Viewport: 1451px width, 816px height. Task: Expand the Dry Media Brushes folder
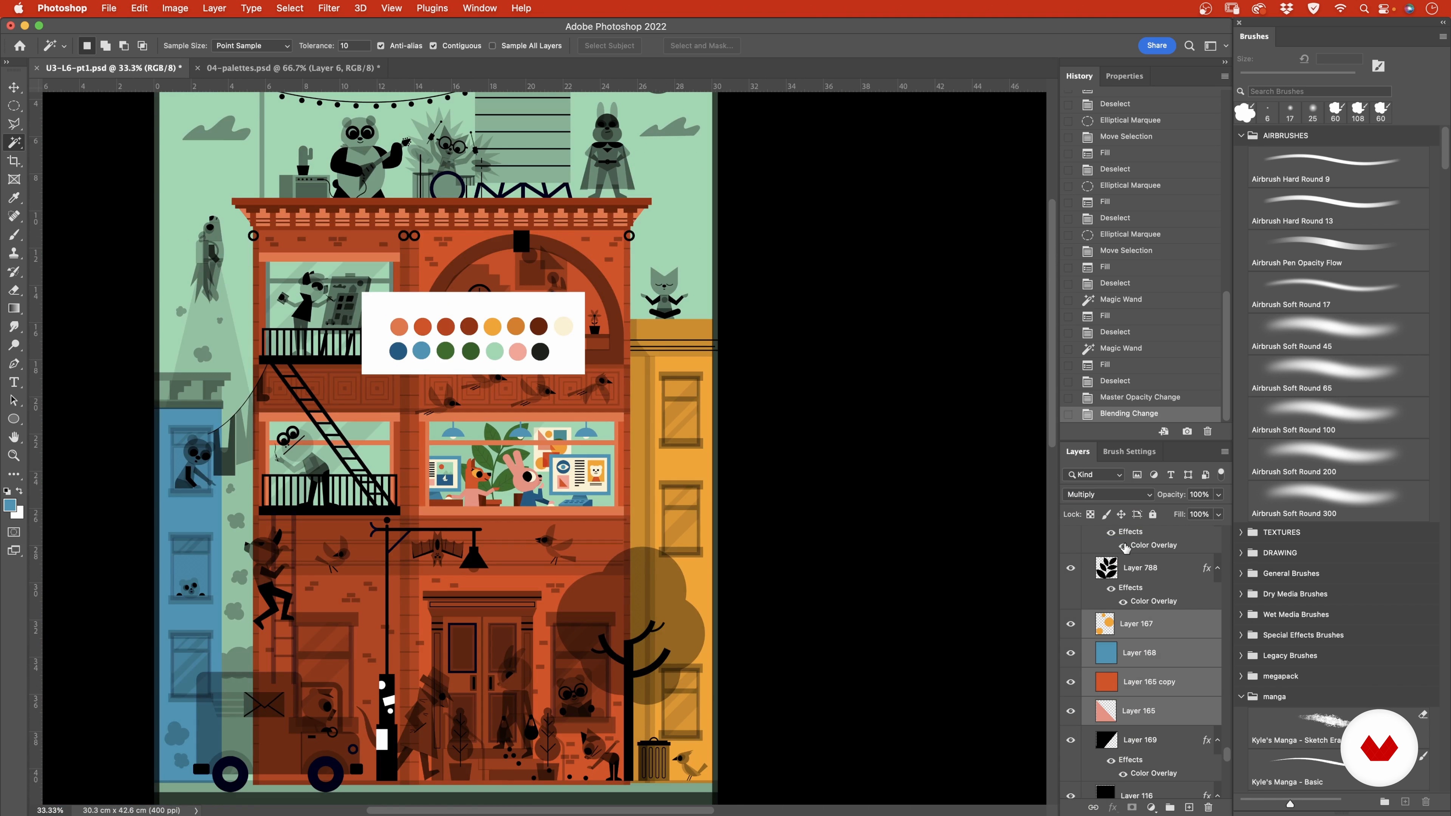[x=1241, y=594]
